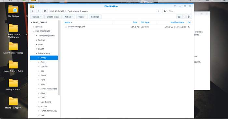Click the DXF File type cell
Viewport: 228px width, 119px height.
coord(145,27)
